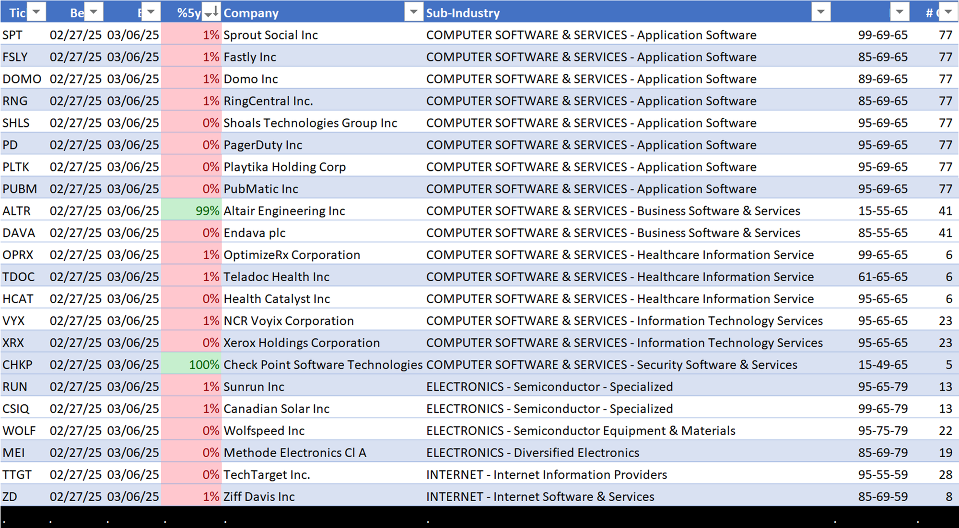Click the Company header cell text
Screen dimensions: 959x528
pos(251,13)
